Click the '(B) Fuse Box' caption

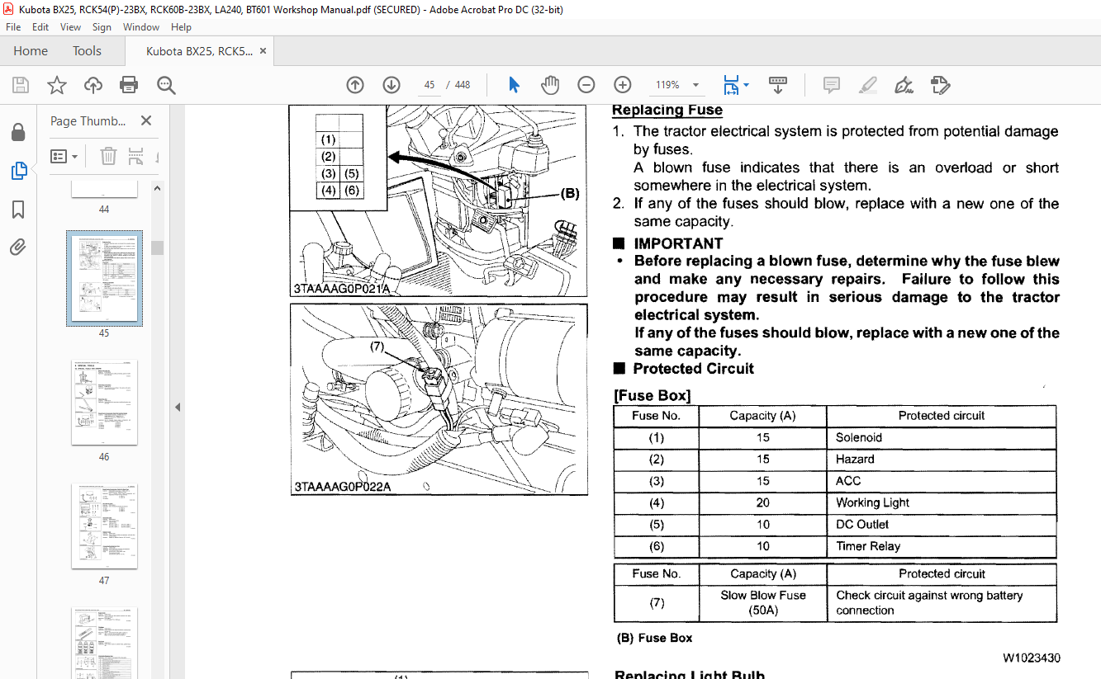point(655,638)
